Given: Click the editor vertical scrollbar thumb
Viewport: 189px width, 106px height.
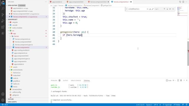Looking at the screenshot, I should pyautogui.click(x=188, y=53).
